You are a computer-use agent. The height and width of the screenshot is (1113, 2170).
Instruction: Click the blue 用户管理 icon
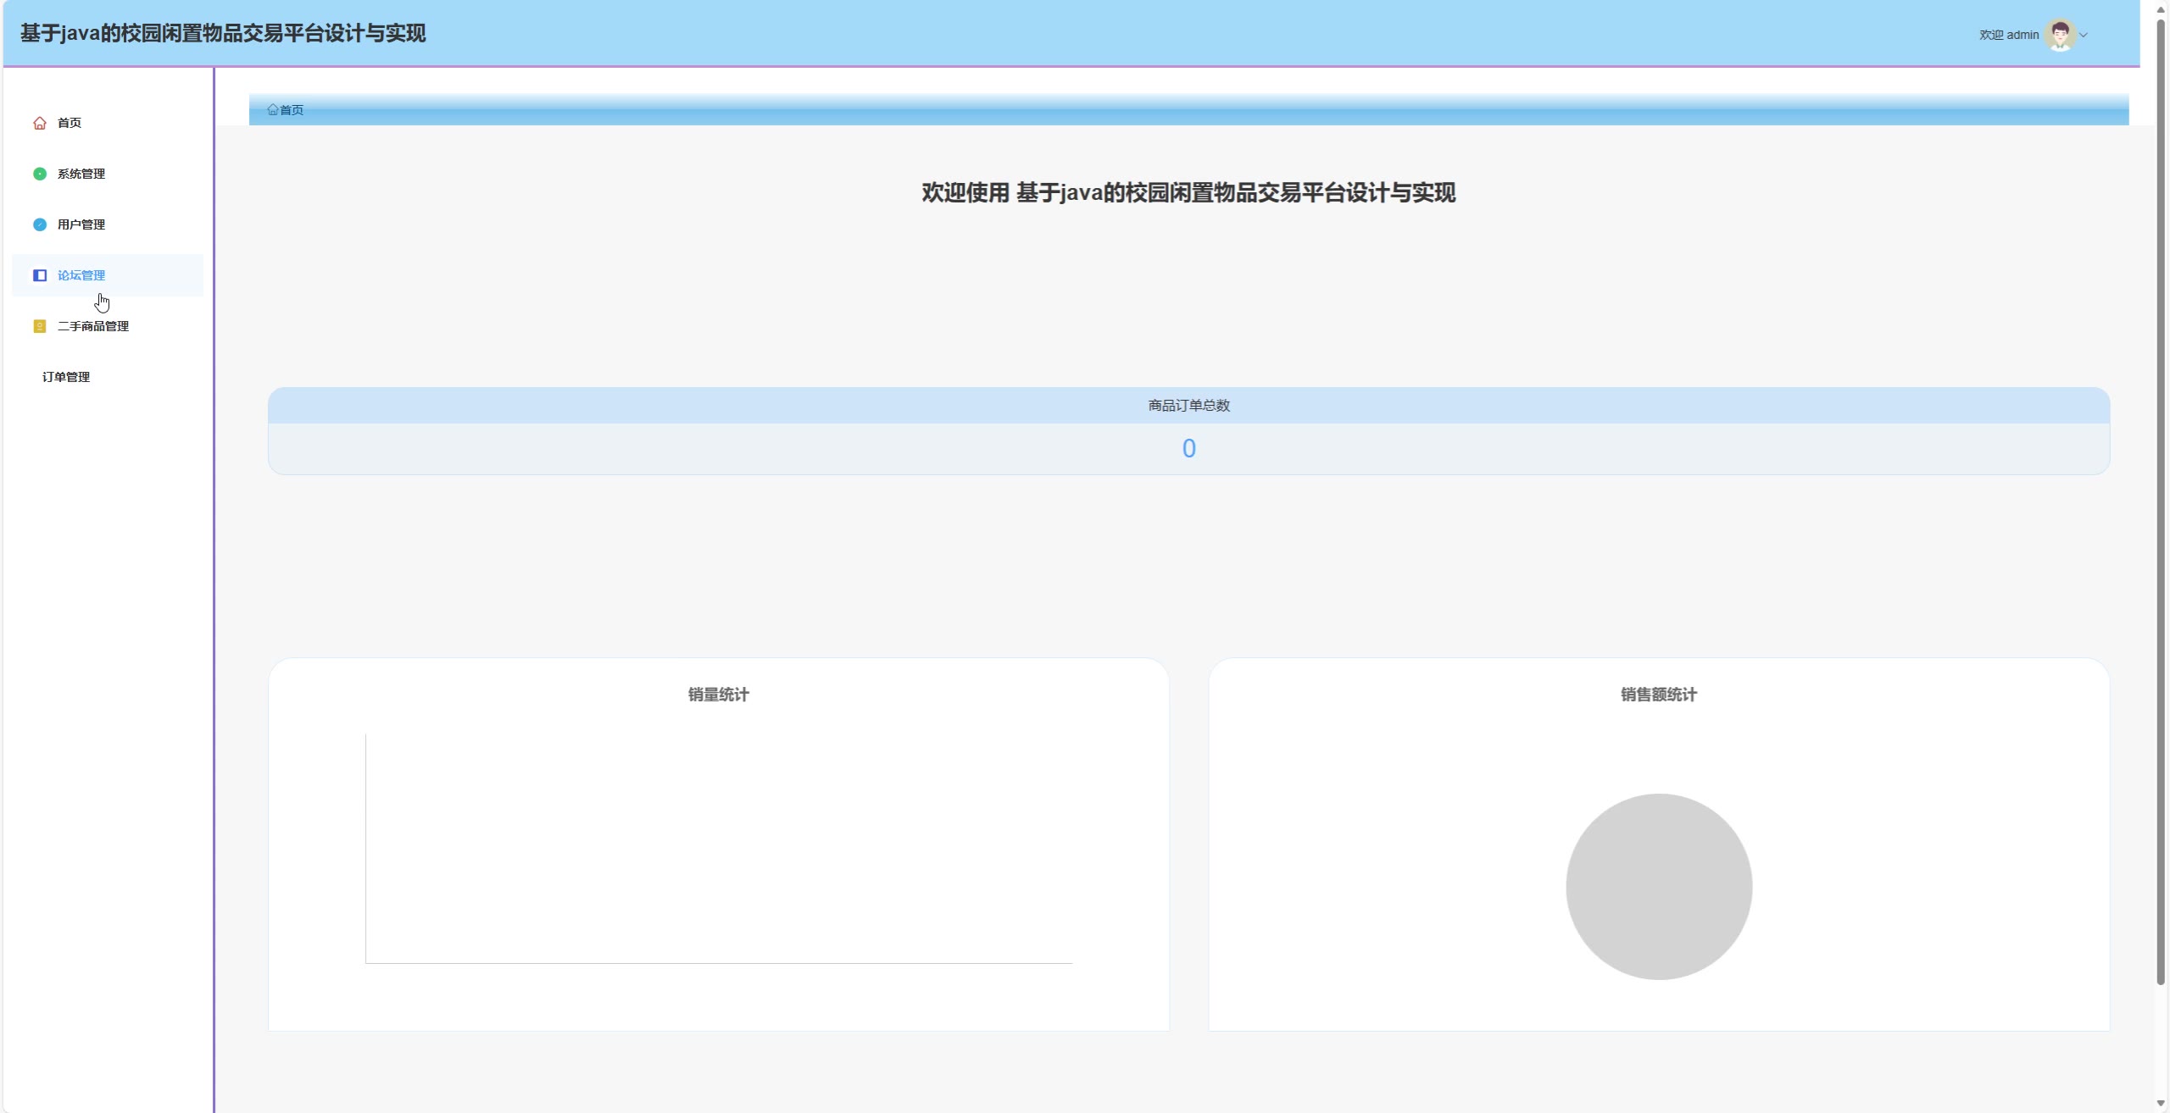[40, 224]
